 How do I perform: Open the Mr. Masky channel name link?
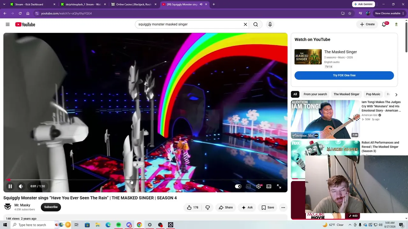pos(22,205)
